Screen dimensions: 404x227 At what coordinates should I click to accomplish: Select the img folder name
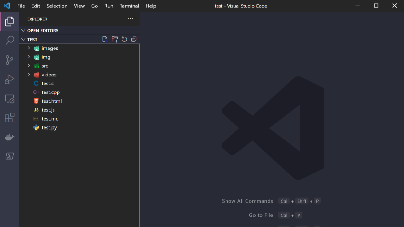coord(46,57)
